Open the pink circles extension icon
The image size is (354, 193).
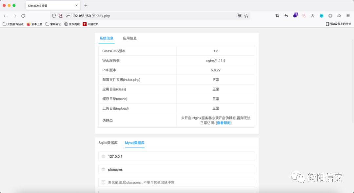click(304, 16)
